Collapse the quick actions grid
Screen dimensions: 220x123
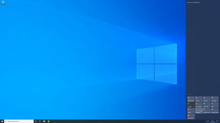189,94
